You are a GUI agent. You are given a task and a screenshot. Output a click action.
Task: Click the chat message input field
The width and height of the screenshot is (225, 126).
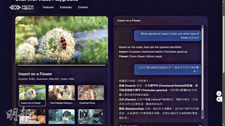(x=157, y=125)
